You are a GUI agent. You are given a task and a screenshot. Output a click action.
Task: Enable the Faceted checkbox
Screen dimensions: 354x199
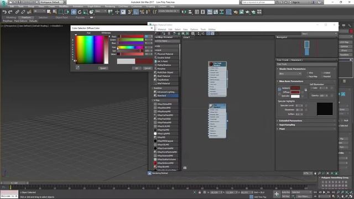click(x=322, y=76)
